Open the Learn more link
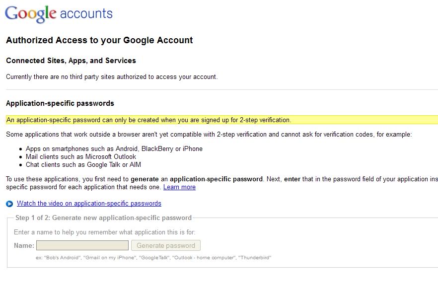 [179, 187]
